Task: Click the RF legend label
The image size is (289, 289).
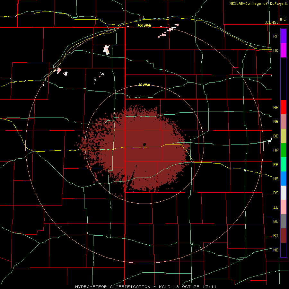Action: tap(276, 36)
